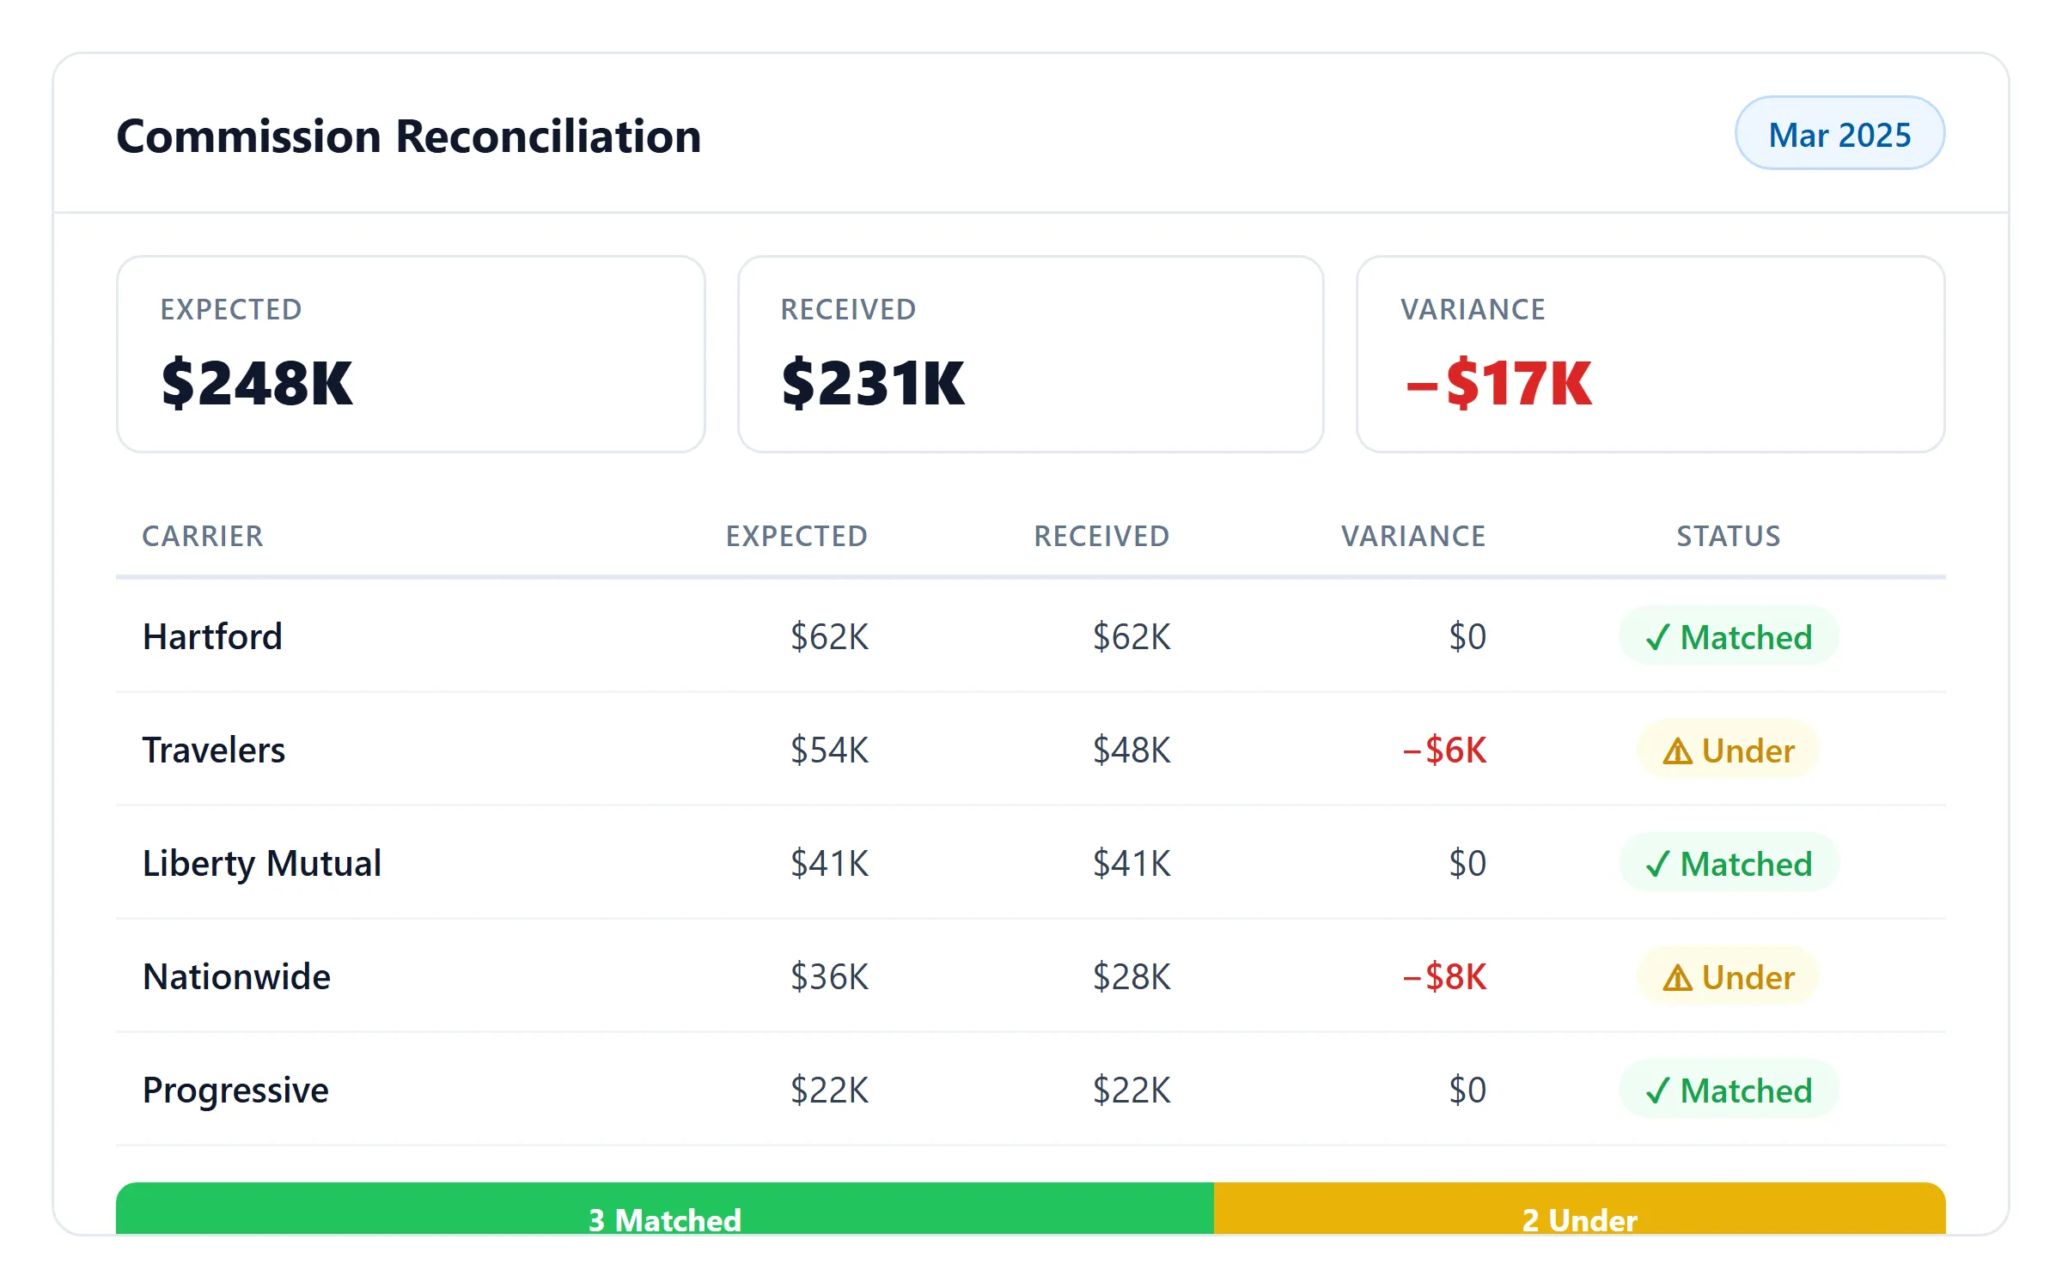Viewport: 2062px width, 1288px height.
Task: Click the checkmark icon on Progressive's Matched badge
Action: pos(1657,1090)
